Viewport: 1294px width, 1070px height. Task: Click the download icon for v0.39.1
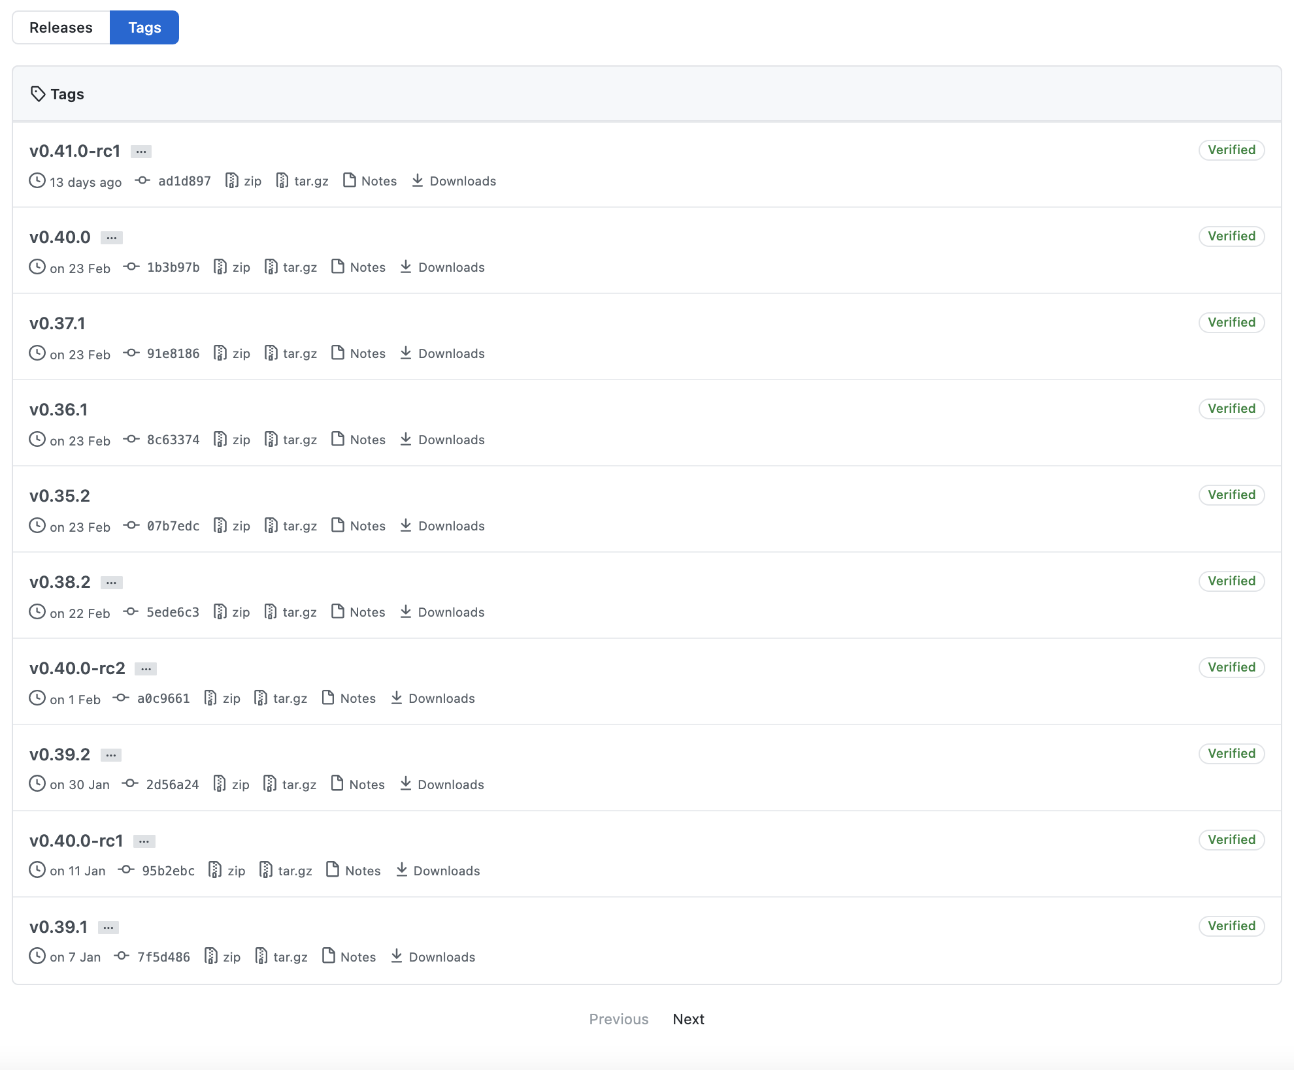pyautogui.click(x=397, y=957)
